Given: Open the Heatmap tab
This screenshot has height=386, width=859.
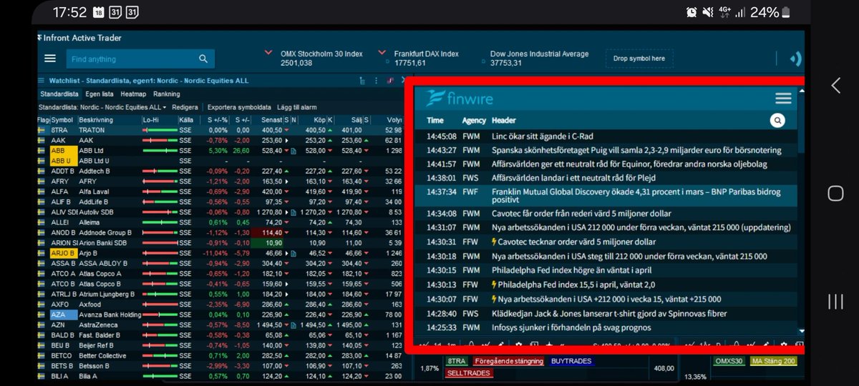Looking at the screenshot, I should (x=133, y=94).
